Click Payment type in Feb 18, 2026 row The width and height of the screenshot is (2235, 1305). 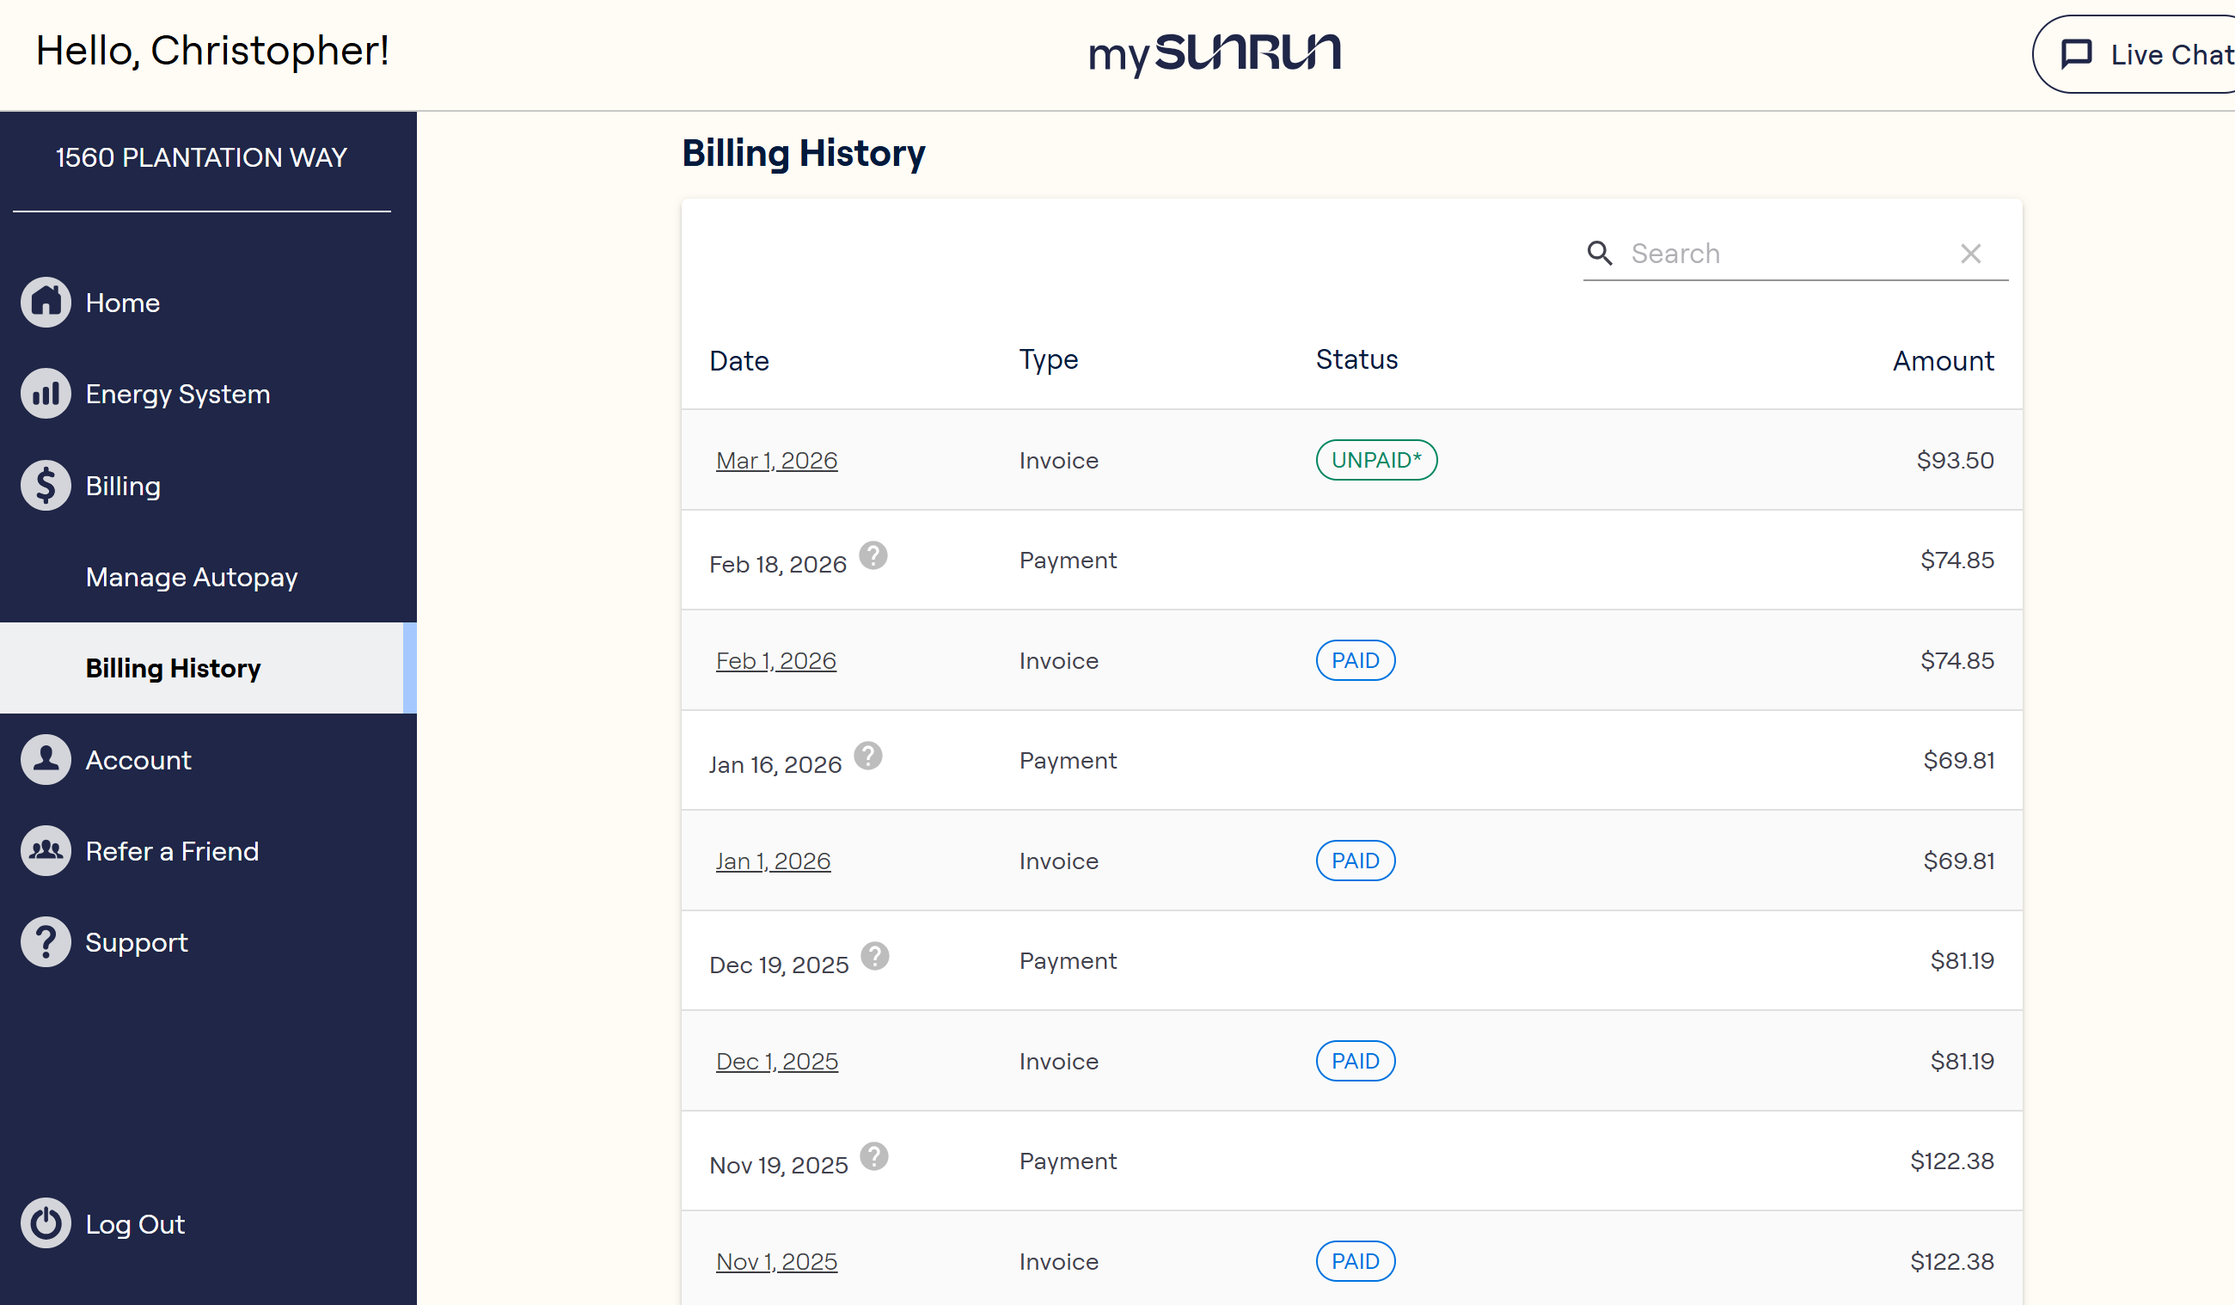click(1068, 561)
